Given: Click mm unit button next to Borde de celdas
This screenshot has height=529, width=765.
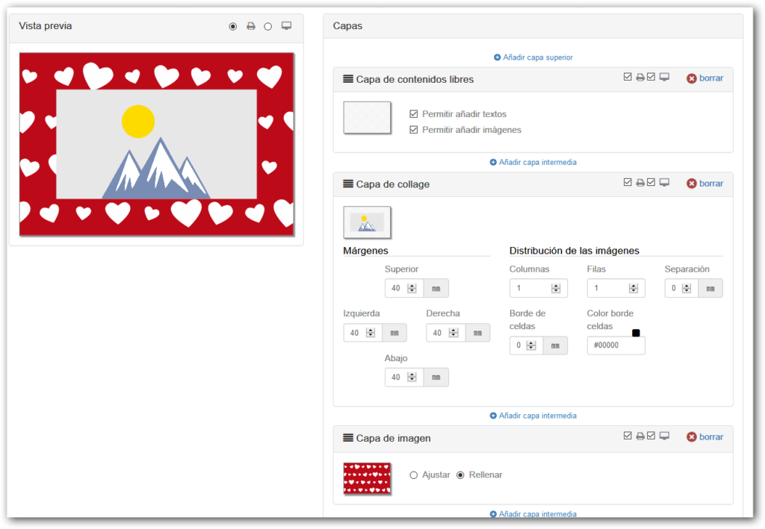Looking at the screenshot, I should pyautogui.click(x=555, y=345).
